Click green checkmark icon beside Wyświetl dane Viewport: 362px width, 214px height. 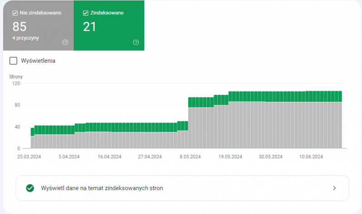[30, 188]
